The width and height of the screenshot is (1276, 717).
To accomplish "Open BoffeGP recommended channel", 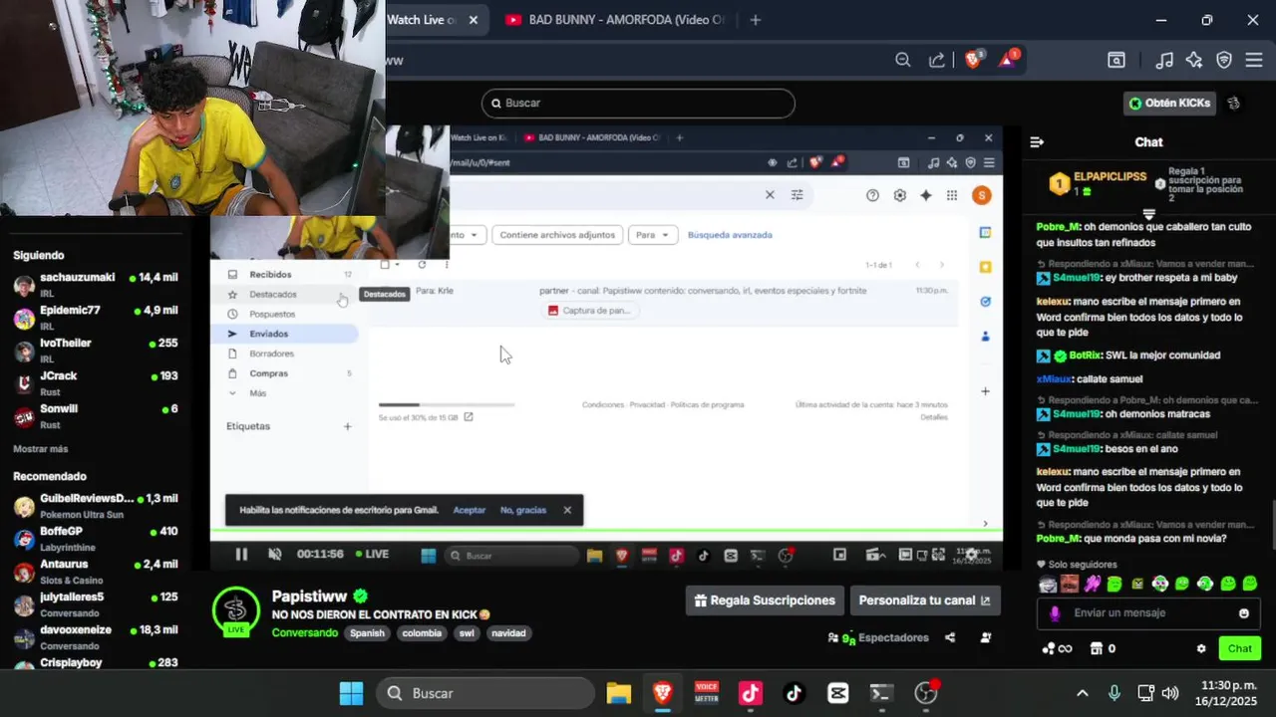I will [x=96, y=538].
